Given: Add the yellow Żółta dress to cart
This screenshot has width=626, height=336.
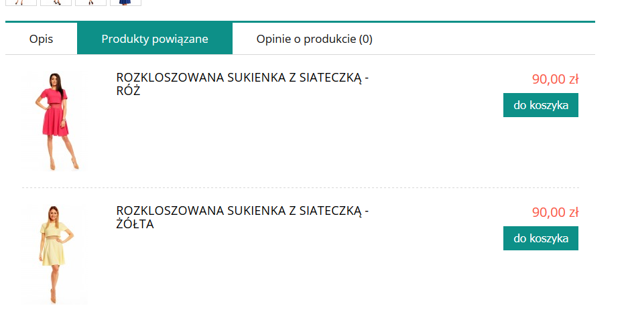Looking at the screenshot, I should 541,238.
